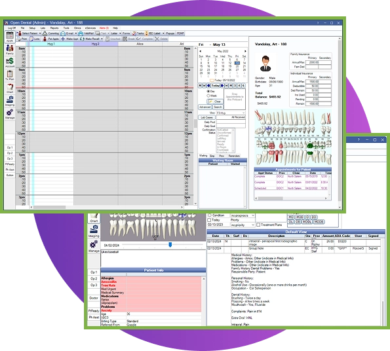The image size is (390, 351).
Task: Switch to the Waiting tab
Action: click(x=203, y=156)
